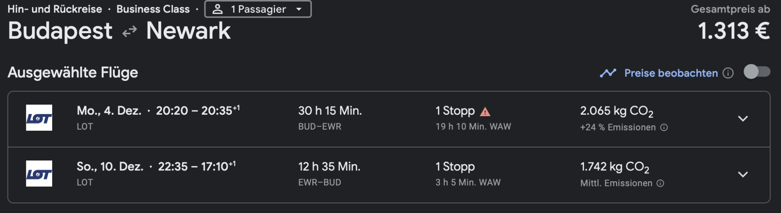Click the Preise beobachten link
This screenshot has width=781, height=213.
pyautogui.click(x=671, y=73)
